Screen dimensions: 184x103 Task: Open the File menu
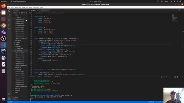(x=9, y=7)
